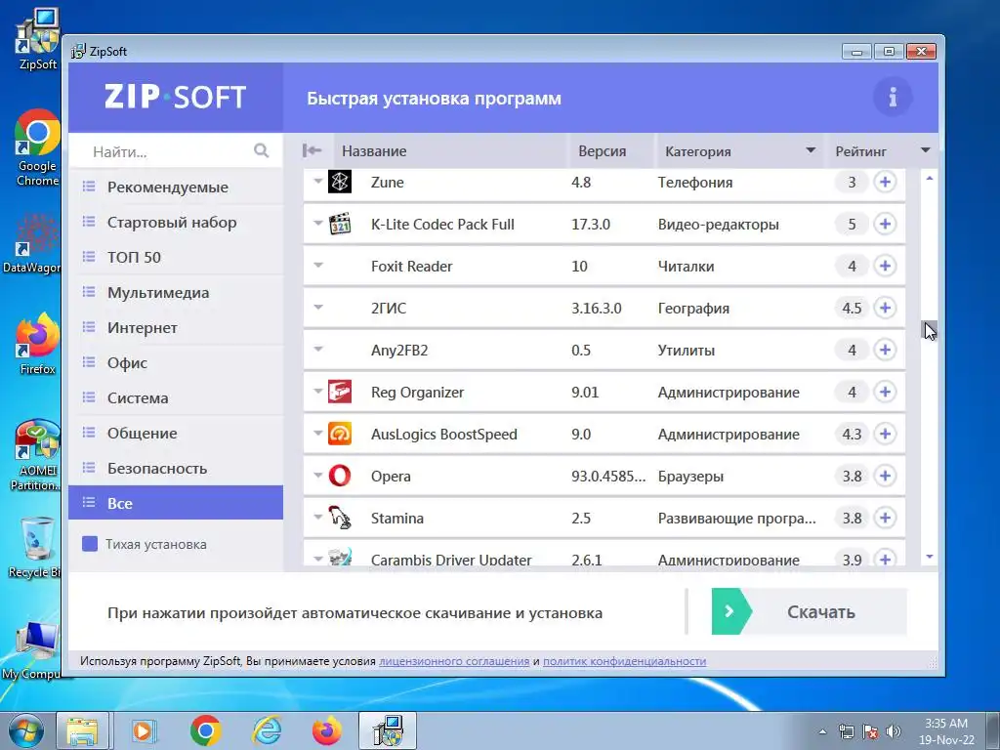Add Stamina using plus button
Screen dimensions: 1000x750
[885, 518]
